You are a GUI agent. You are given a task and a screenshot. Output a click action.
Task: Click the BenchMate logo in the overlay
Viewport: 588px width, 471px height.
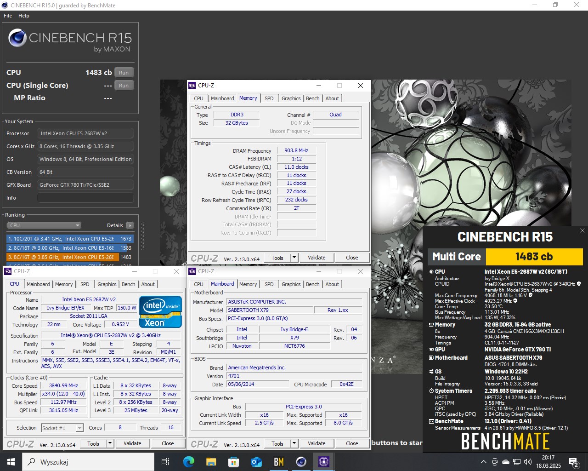pos(505,442)
